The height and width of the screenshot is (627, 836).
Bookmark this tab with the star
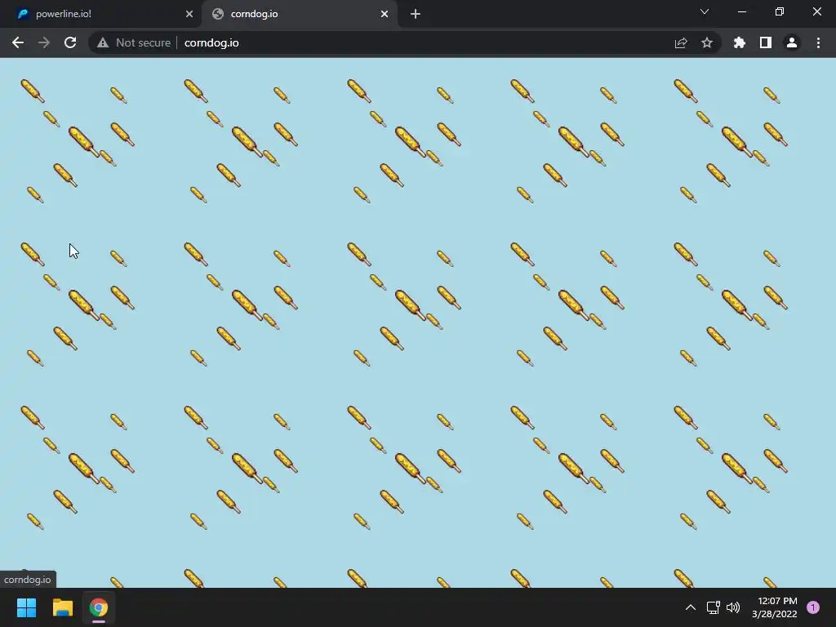point(707,42)
